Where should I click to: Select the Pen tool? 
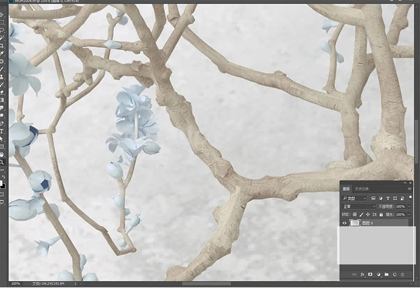(x=2, y=124)
